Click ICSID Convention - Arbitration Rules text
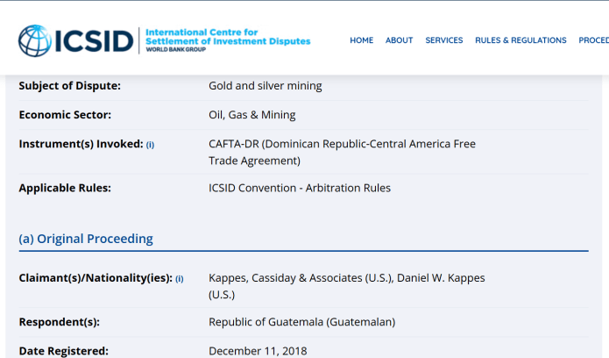609x358 pixels. [299, 188]
